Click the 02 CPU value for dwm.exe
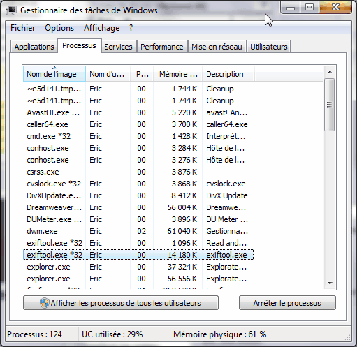Screen dimensions: 357x347 (141, 231)
